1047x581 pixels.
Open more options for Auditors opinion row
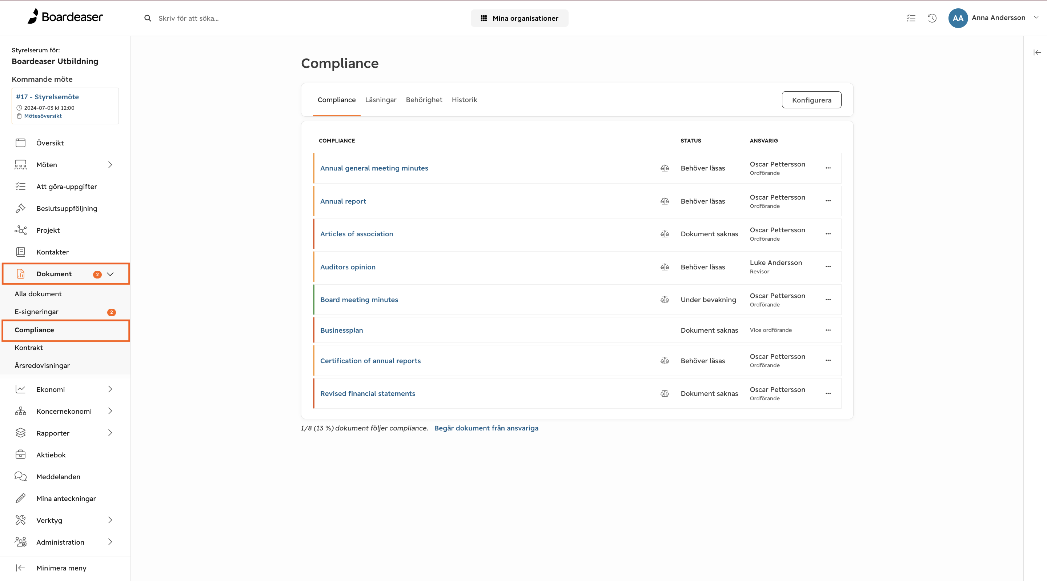828,267
